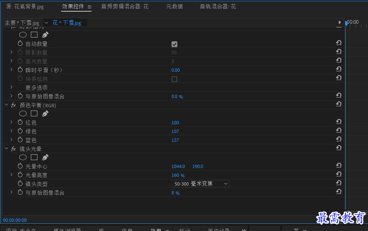Toggle animation stopwatch for 自动数量
This screenshot has height=231, width=368.
tap(20, 43)
